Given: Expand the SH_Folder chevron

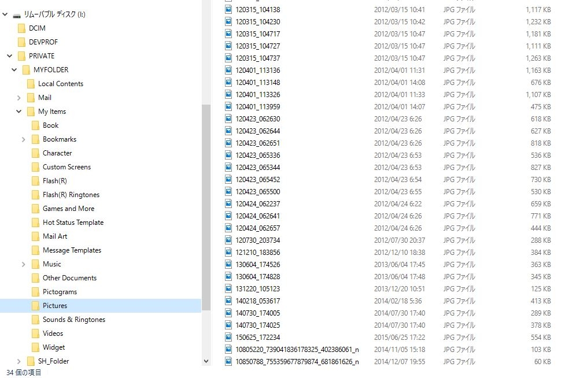Looking at the screenshot, I should click(19, 361).
